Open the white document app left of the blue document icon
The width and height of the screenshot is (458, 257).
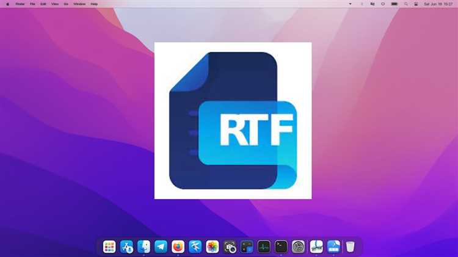[x=316, y=247]
